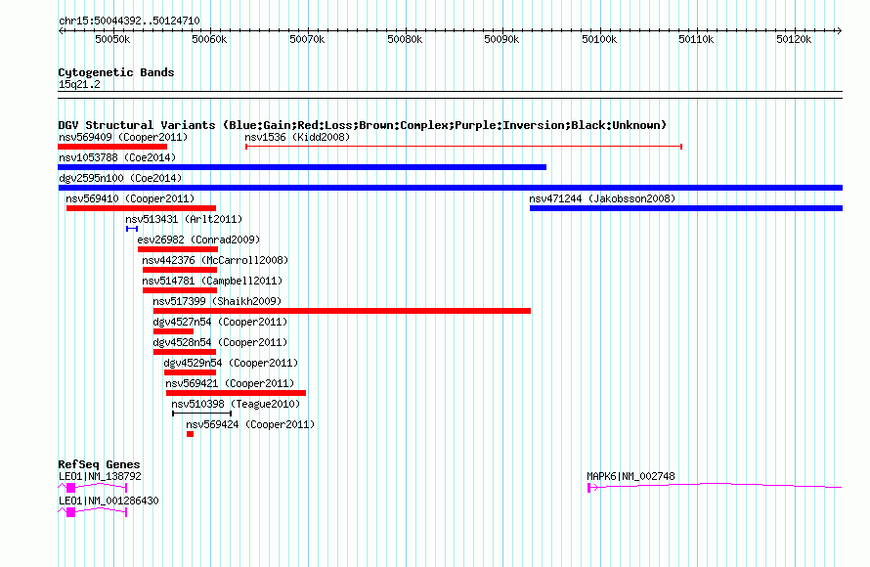Select the nsv1536 (Kidd2008) variant line

[x=464, y=147]
